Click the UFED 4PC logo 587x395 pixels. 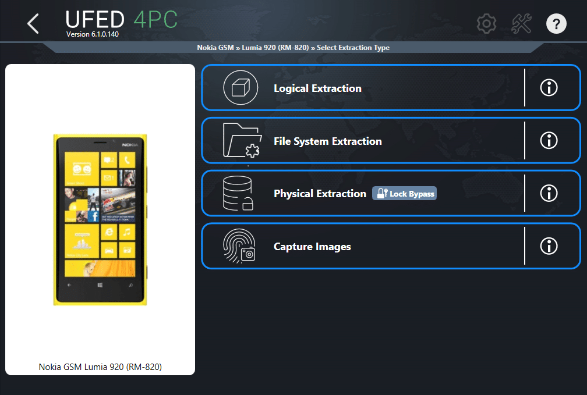[121, 19]
